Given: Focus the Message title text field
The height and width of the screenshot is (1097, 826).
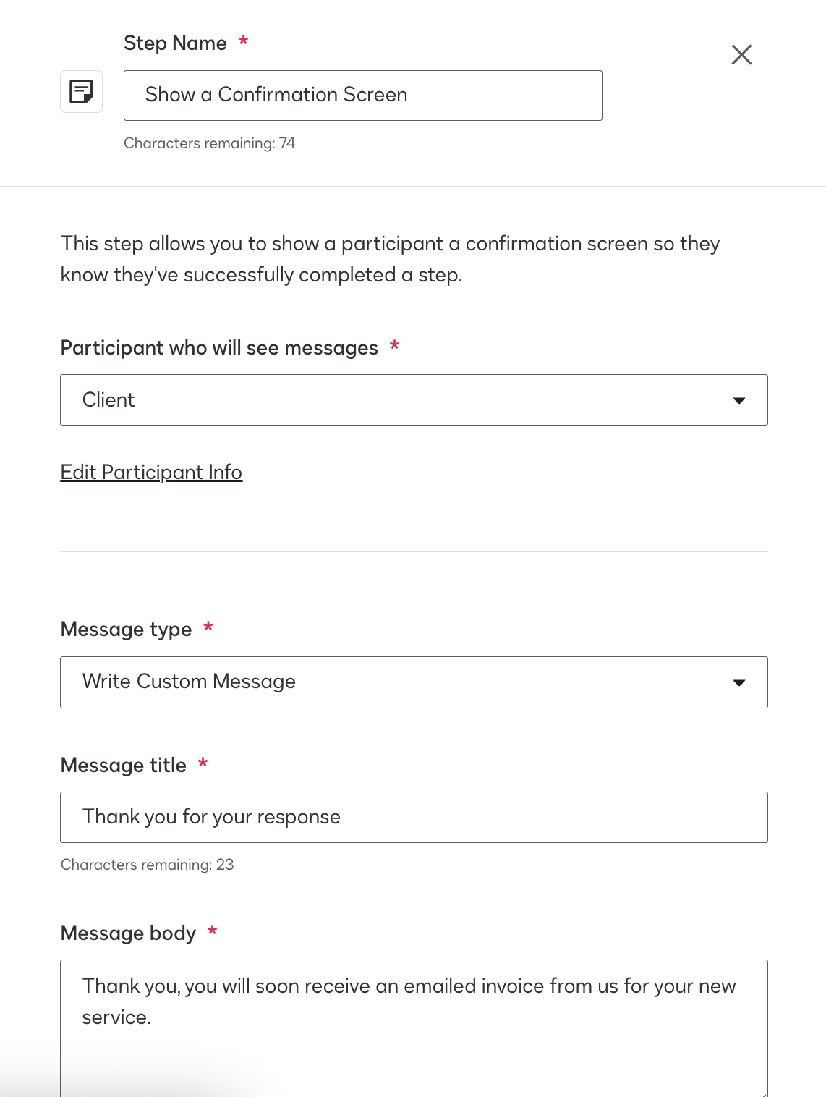Looking at the screenshot, I should (413, 818).
